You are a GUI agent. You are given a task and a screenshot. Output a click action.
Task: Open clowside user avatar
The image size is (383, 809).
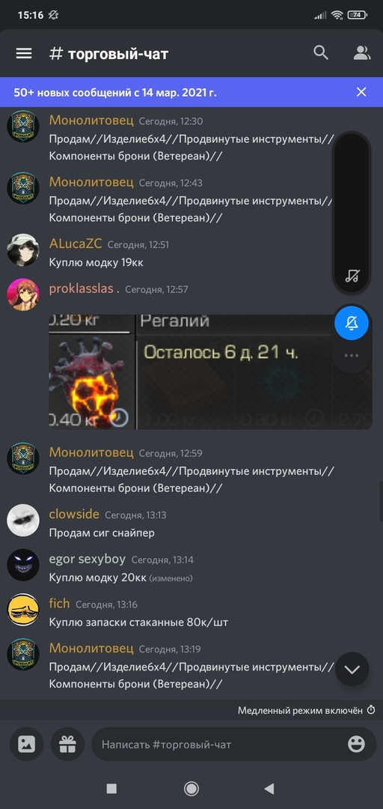[23, 521]
